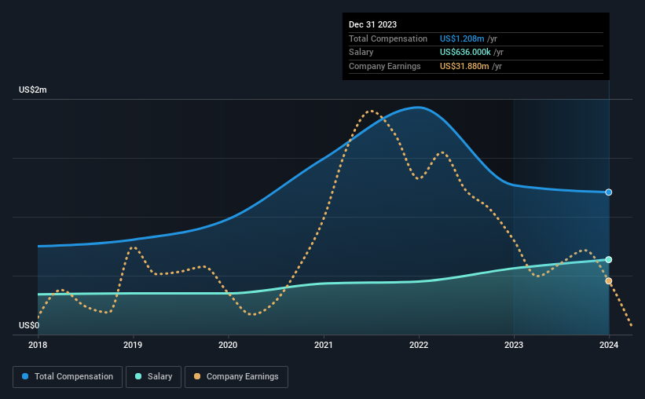The width and height of the screenshot is (645, 399).
Task: Click the Dec 31 2023 tooltip date
Action: point(372,24)
